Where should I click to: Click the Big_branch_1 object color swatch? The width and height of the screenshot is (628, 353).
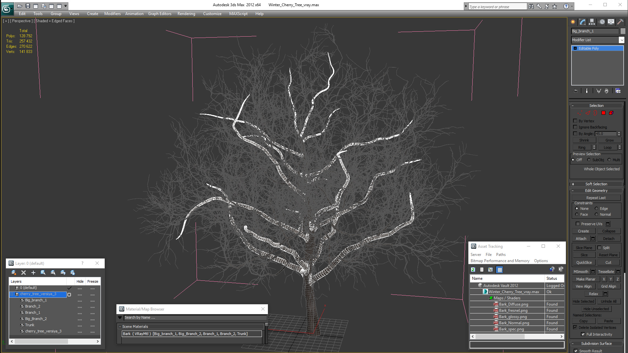point(623,31)
